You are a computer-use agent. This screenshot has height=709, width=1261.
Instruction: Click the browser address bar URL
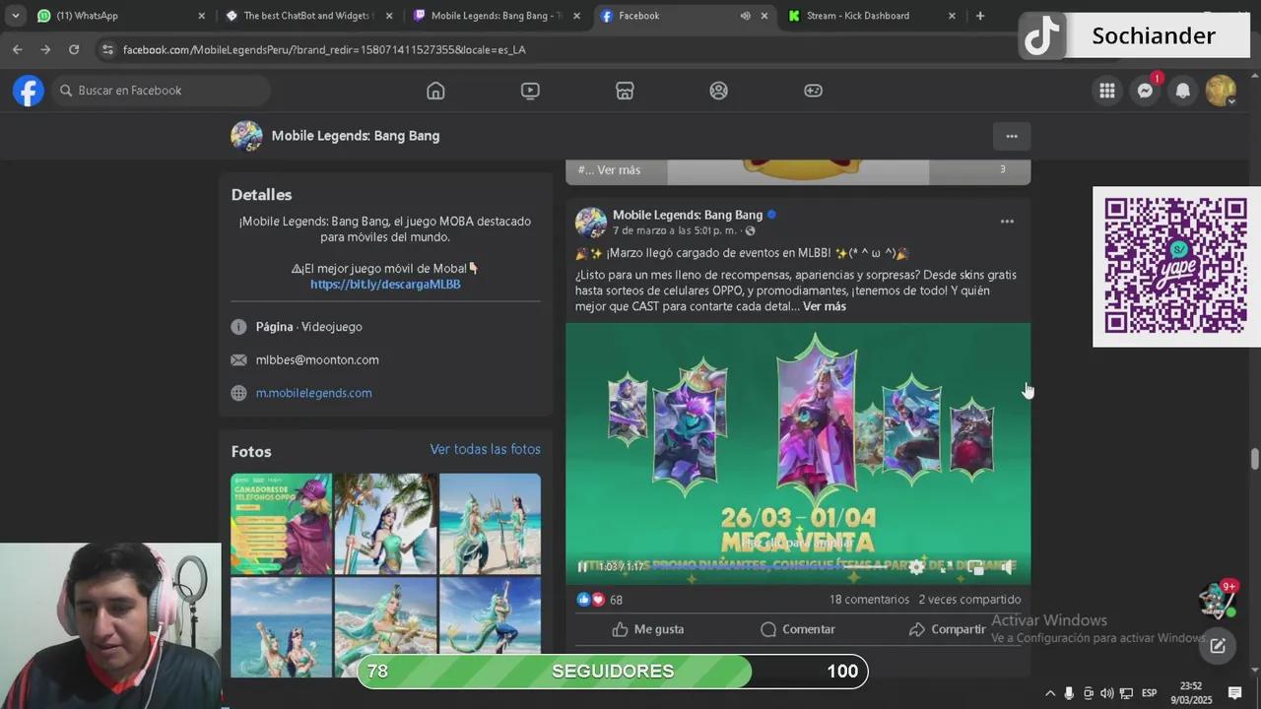(324, 49)
